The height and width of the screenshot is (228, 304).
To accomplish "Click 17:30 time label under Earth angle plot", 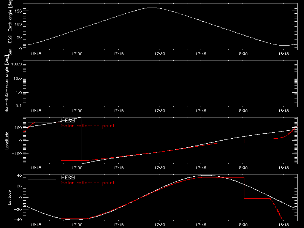I will pyautogui.click(x=160, y=54).
